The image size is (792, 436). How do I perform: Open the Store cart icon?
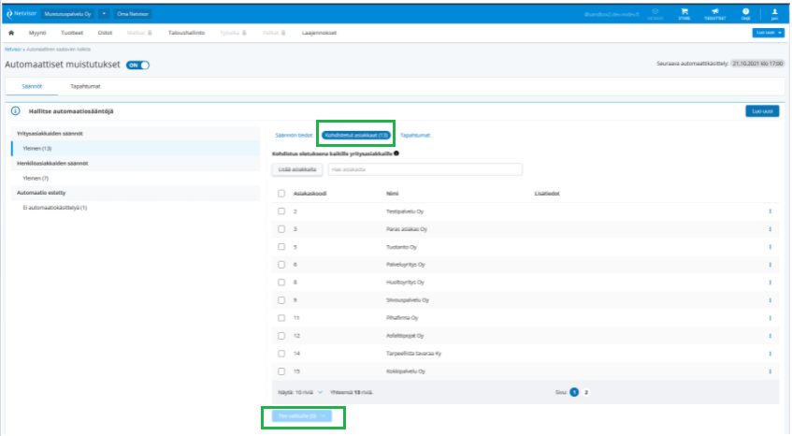click(x=684, y=14)
